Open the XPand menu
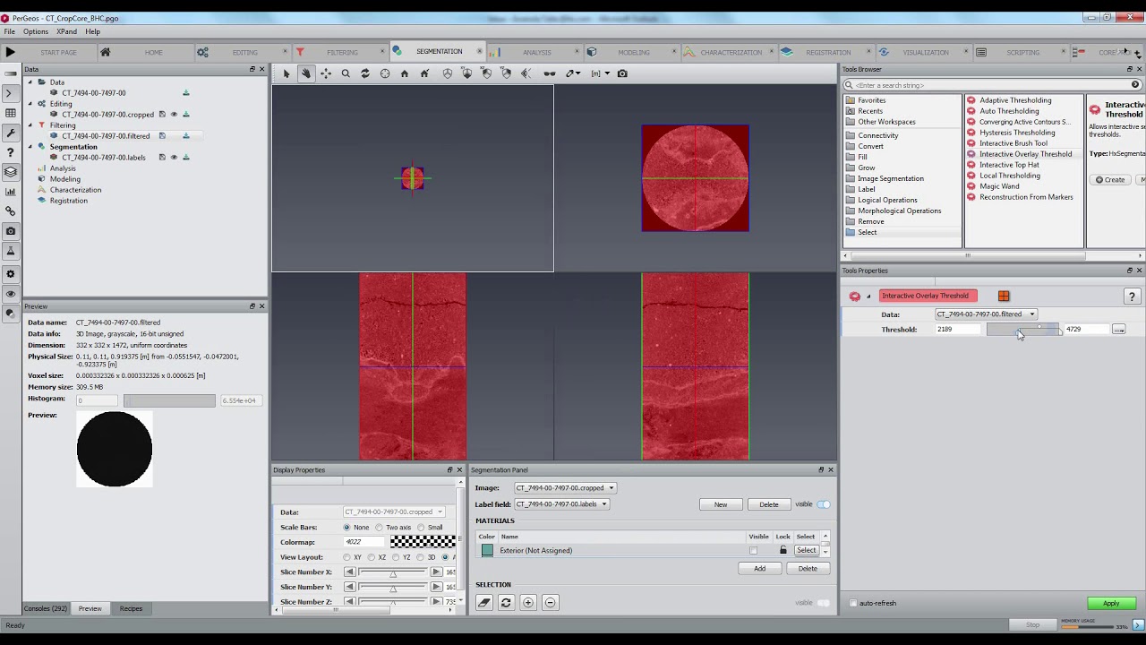1146x645 pixels. (x=66, y=31)
